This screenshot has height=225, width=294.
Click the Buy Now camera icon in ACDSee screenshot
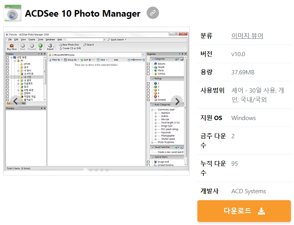tap(12, 45)
